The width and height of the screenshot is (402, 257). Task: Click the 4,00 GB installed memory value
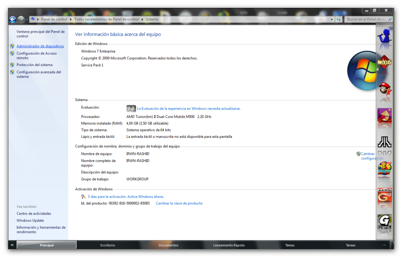coord(147,123)
